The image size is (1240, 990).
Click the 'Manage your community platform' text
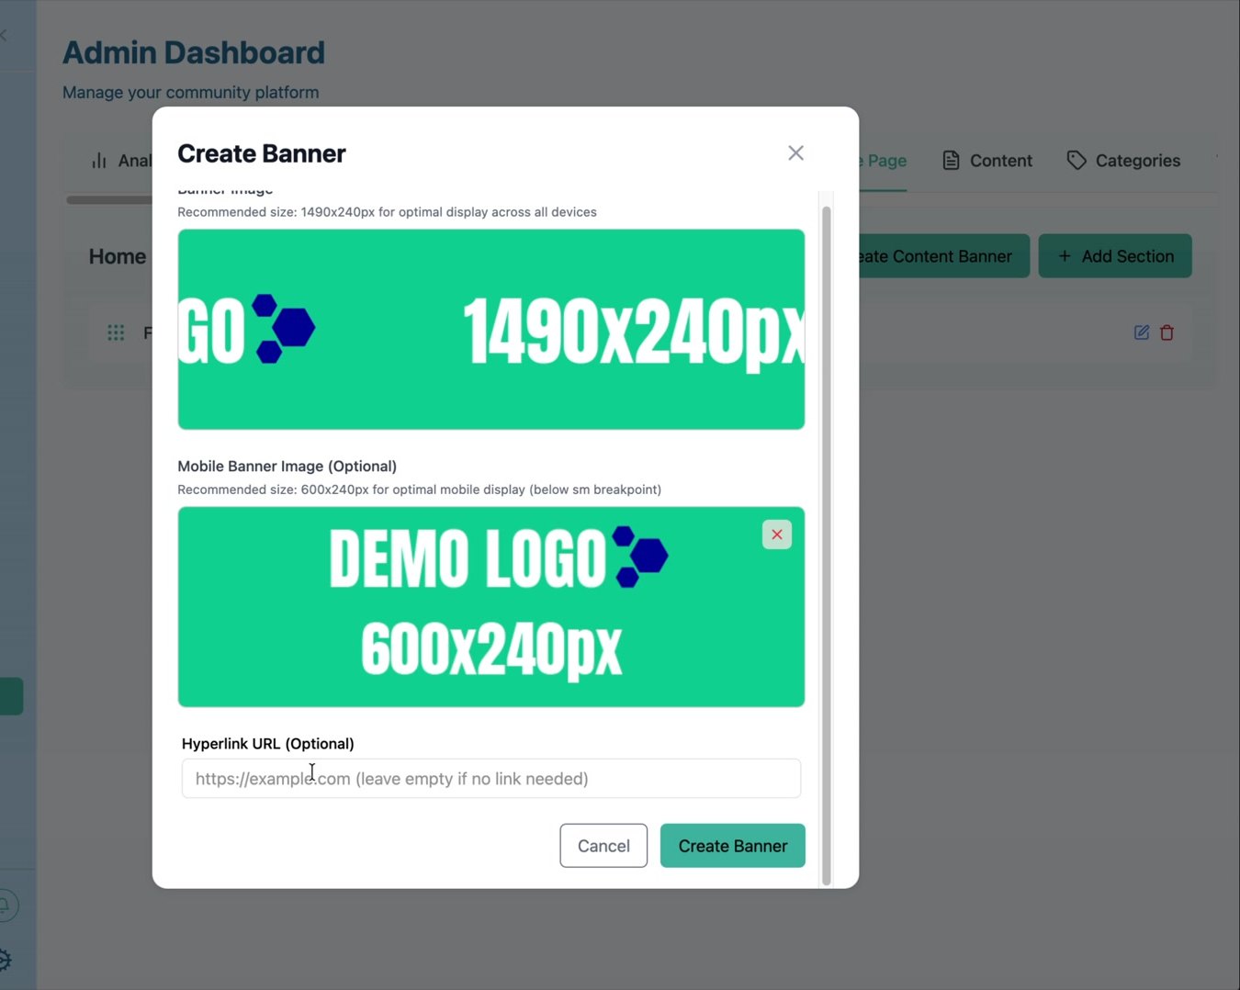click(x=191, y=93)
